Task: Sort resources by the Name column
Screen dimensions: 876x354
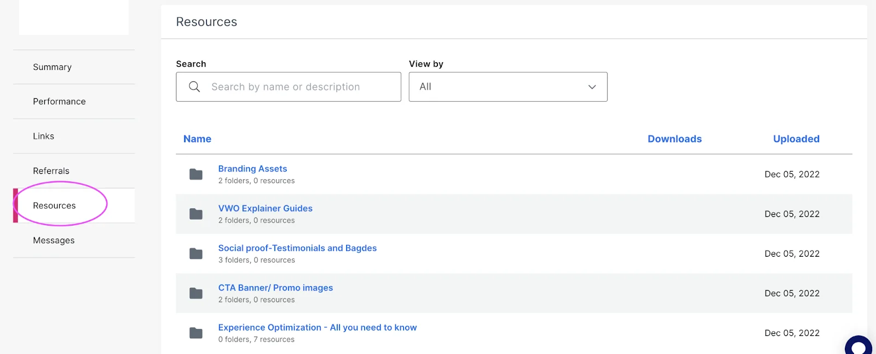Action: click(197, 139)
